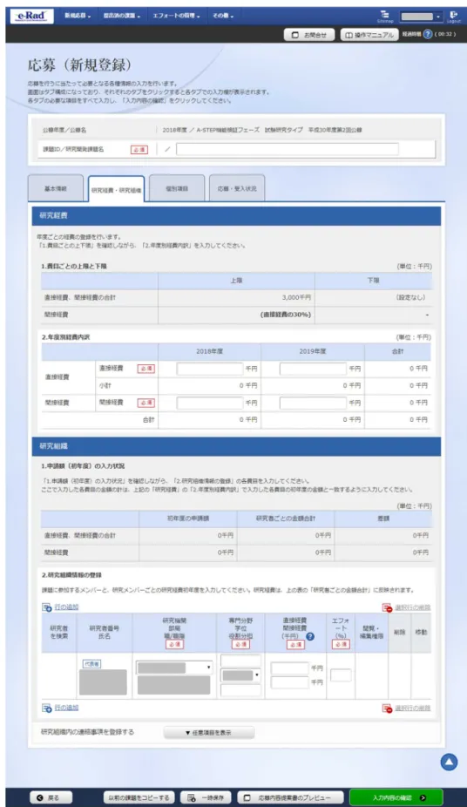Open the 提出済の課題 menu
The height and width of the screenshot is (807, 467).
pyautogui.click(x=122, y=16)
